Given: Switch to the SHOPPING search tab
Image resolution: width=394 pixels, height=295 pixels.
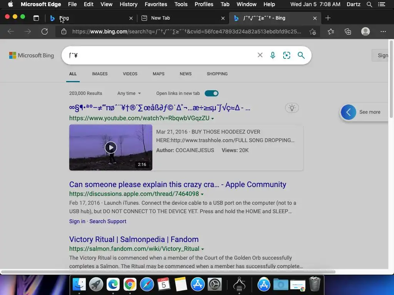Looking at the screenshot, I should (217, 74).
